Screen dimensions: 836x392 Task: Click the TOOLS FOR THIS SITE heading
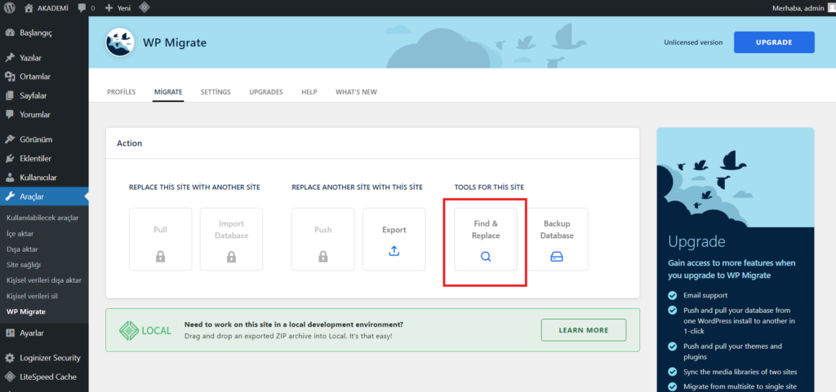point(490,187)
